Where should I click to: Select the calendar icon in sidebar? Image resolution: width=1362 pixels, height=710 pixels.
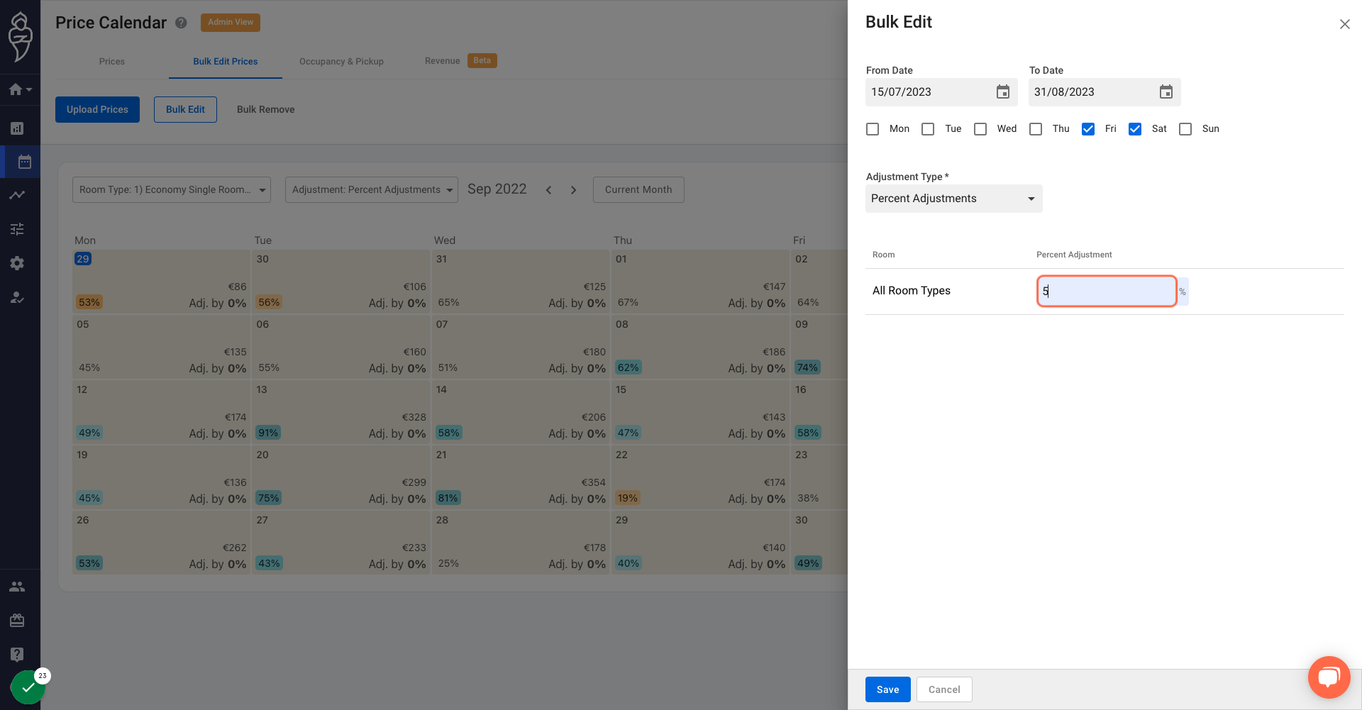(24, 162)
